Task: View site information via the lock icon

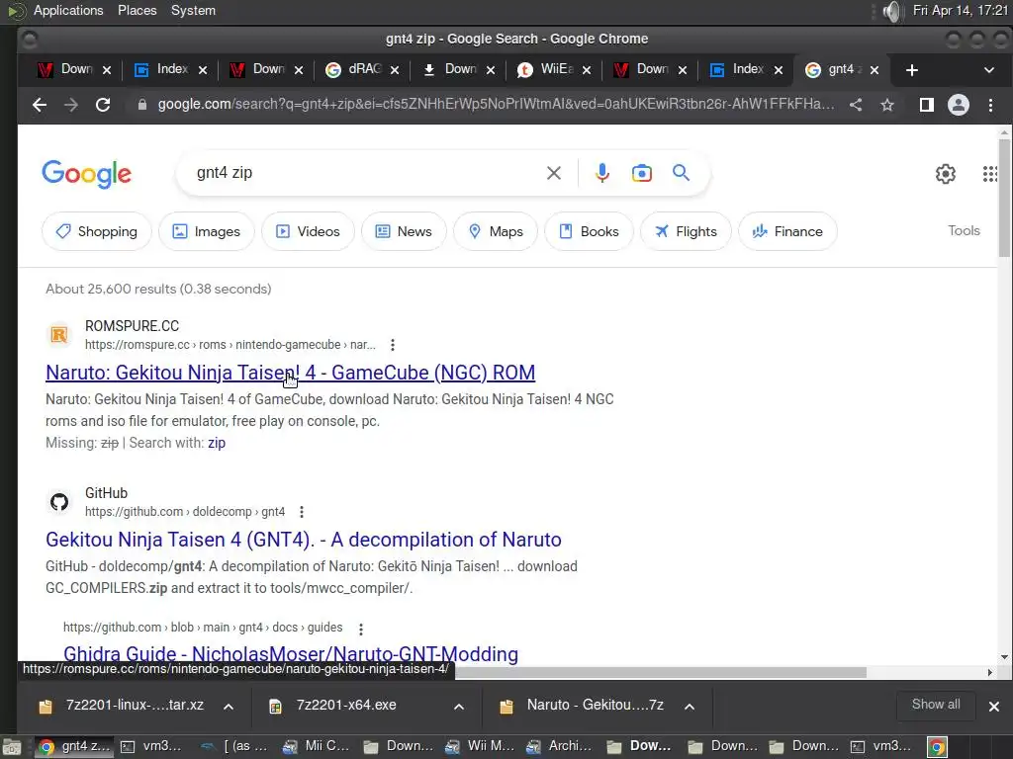Action: tap(142, 105)
